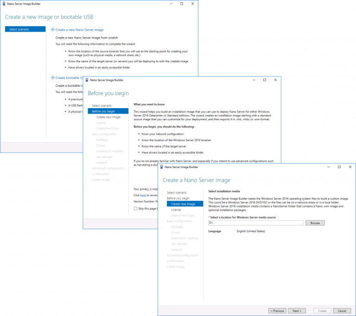Screen dimensions: 356x316
Task: Click the Browse button
Action: tap(315, 223)
